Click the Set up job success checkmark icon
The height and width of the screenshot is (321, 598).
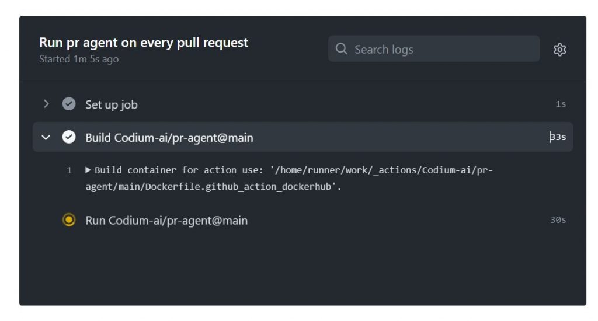pyautogui.click(x=69, y=104)
